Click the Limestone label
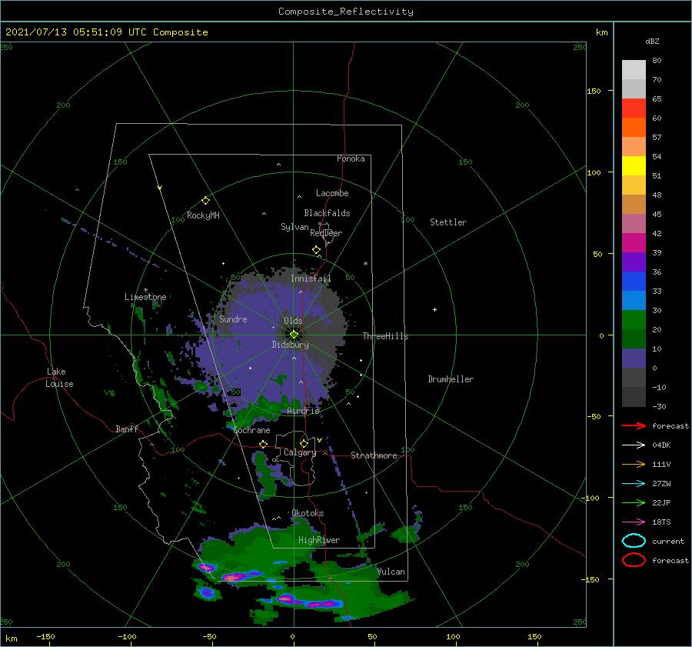 (145, 297)
